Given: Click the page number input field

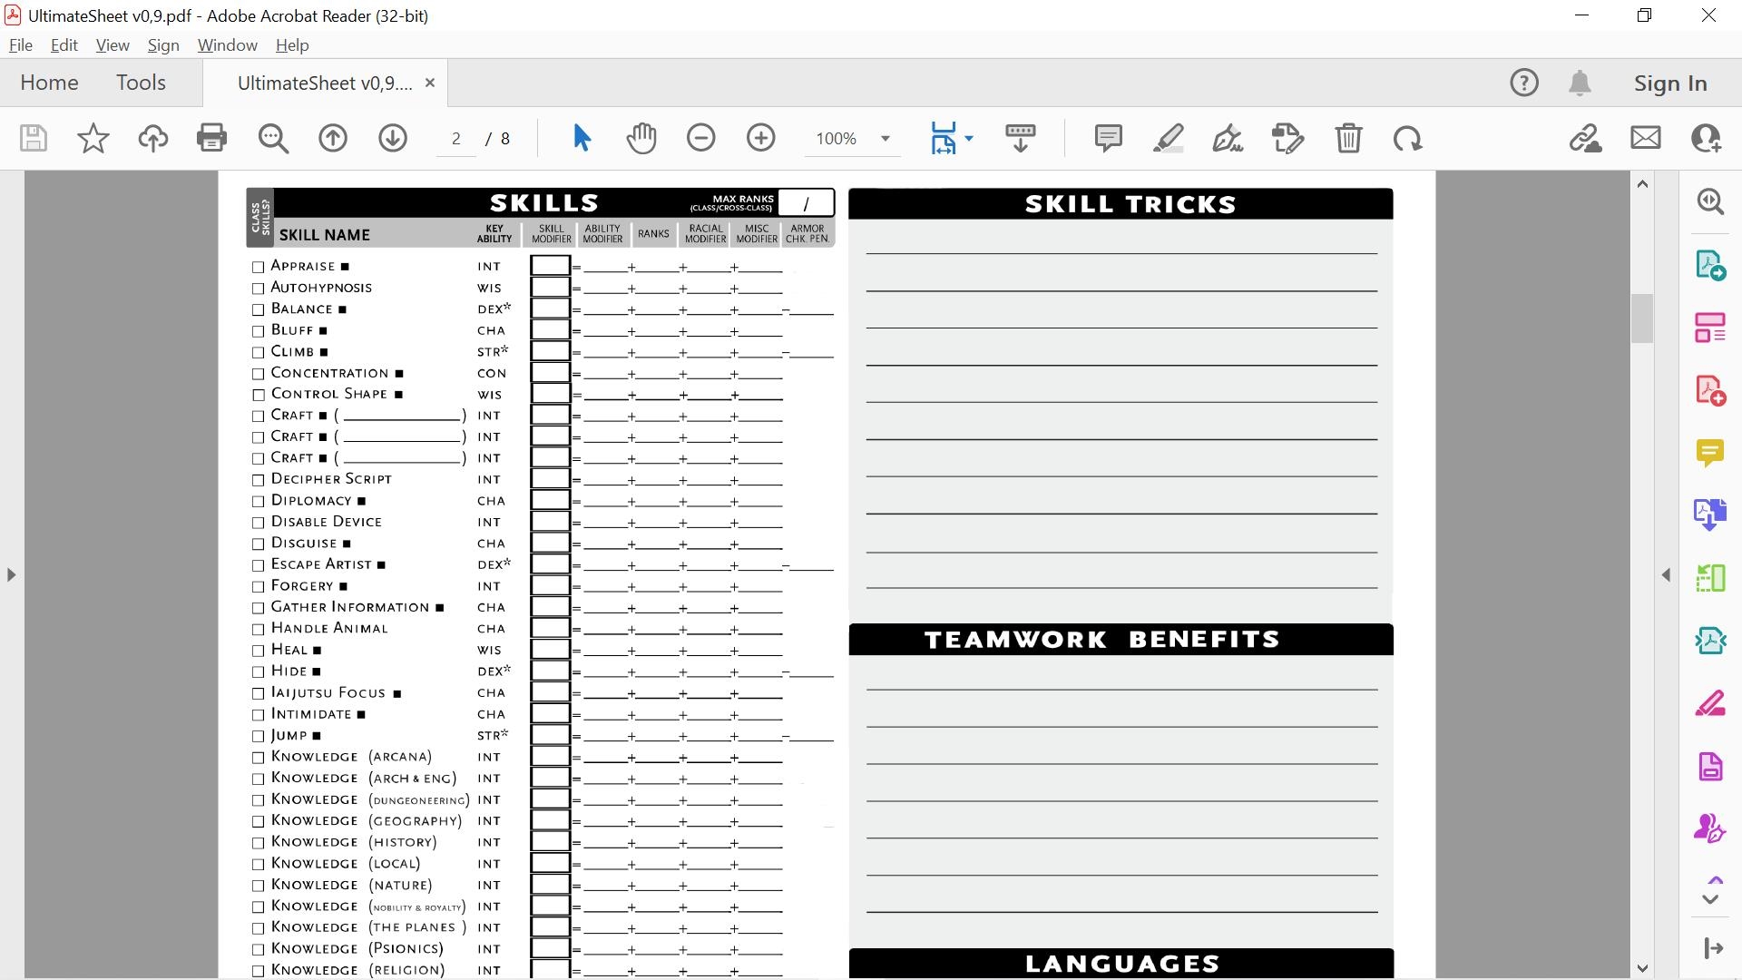Looking at the screenshot, I should click(x=456, y=138).
